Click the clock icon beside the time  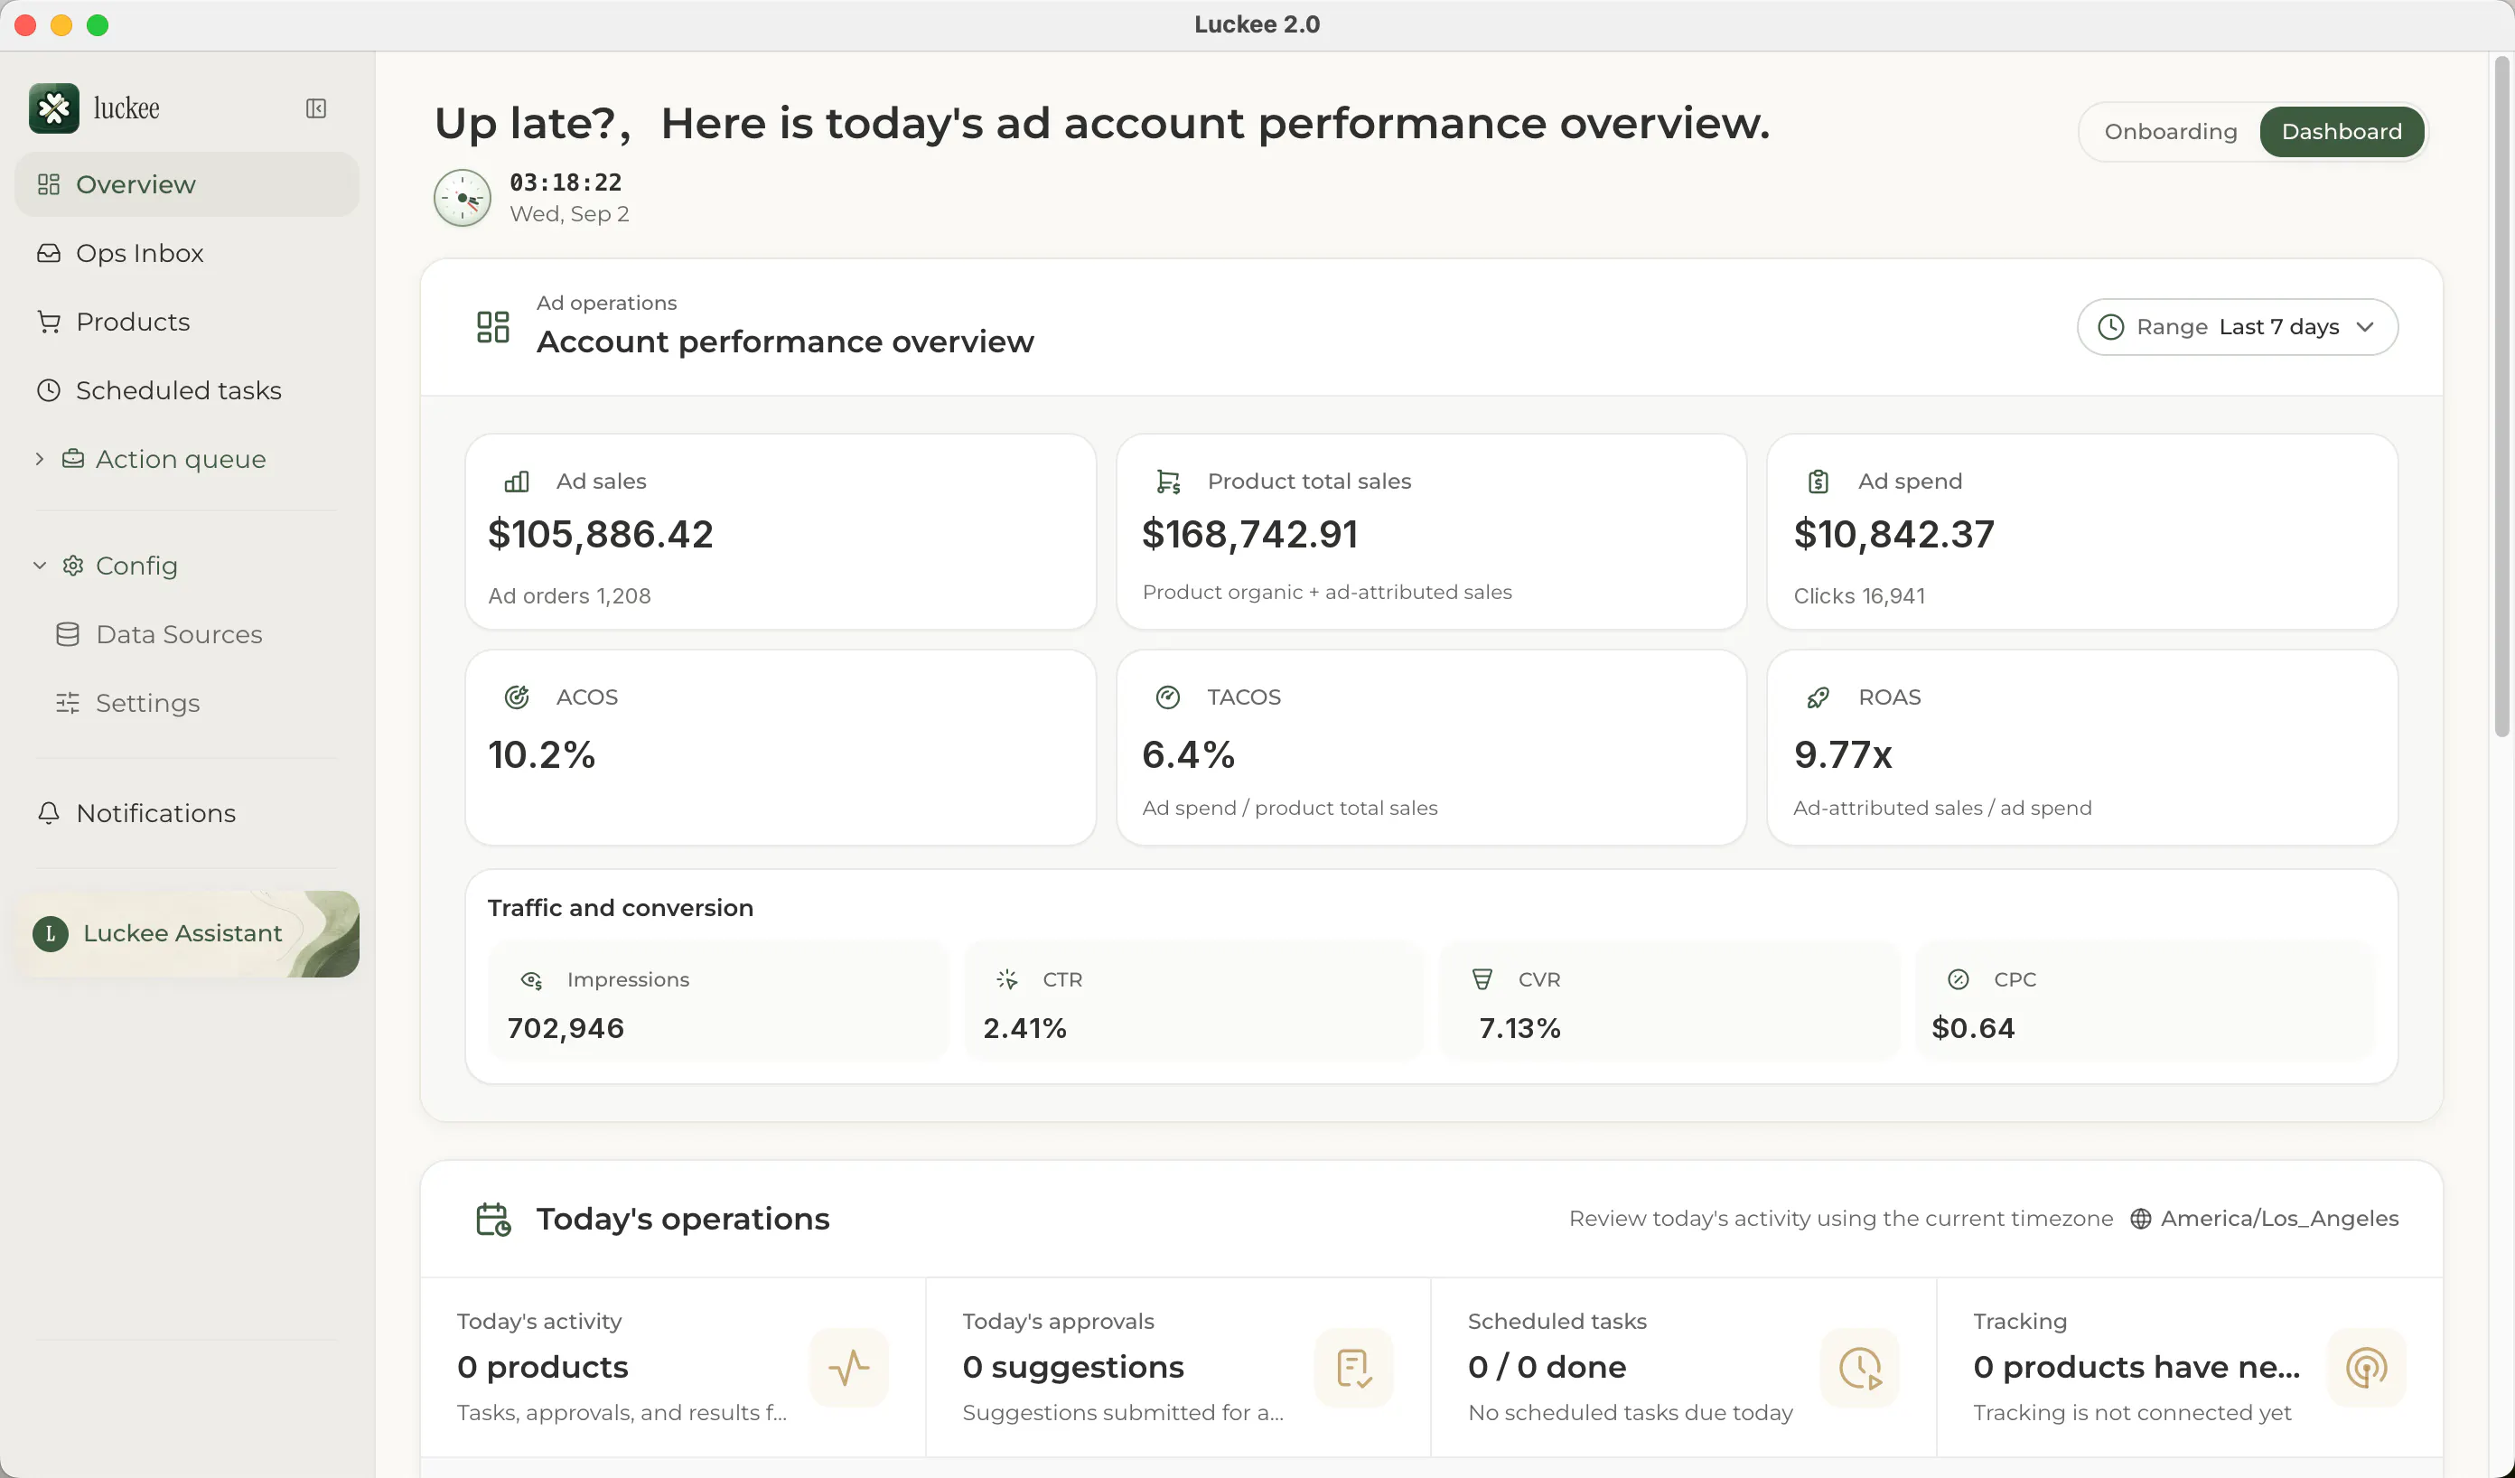[463, 198]
